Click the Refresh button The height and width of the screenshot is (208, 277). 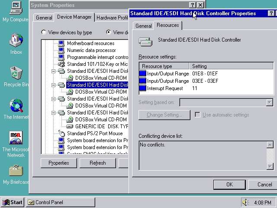pyautogui.click(x=97, y=163)
